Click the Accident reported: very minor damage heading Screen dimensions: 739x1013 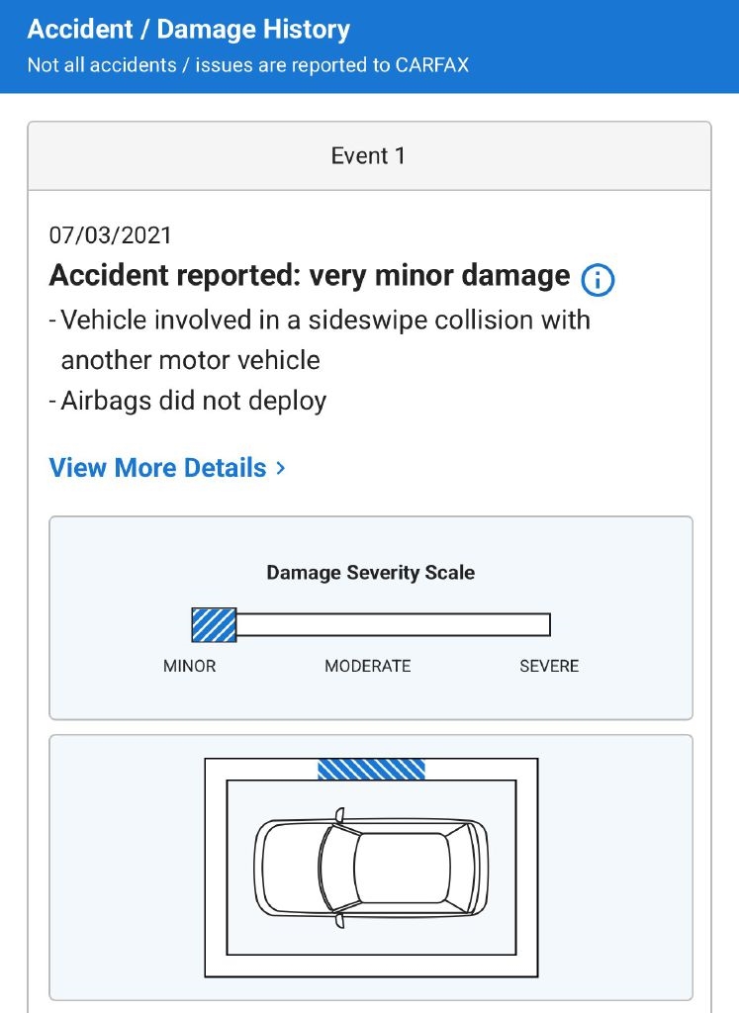(x=310, y=276)
